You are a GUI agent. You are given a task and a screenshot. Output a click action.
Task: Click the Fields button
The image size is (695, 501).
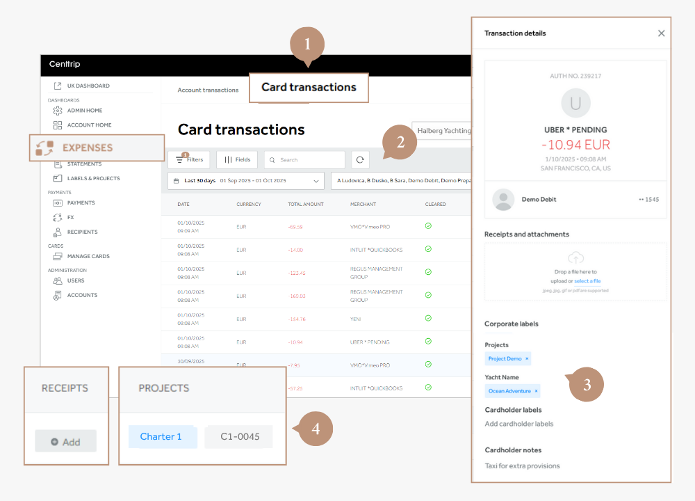[237, 160]
